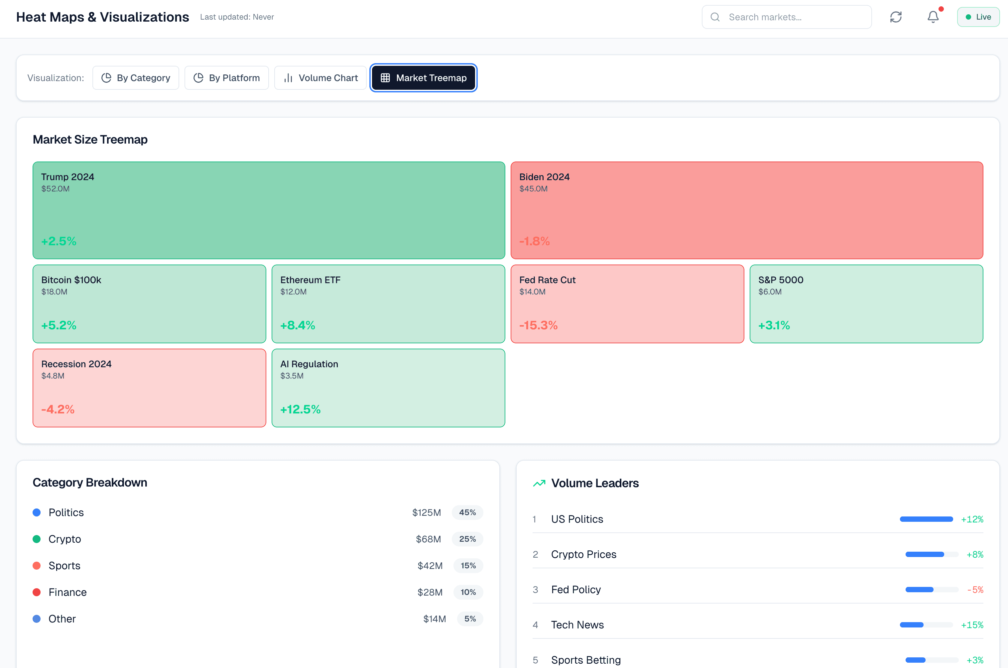Toggle the Live status indicator
Image resolution: width=1008 pixels, height=668 pixels.
pos(978,17)
